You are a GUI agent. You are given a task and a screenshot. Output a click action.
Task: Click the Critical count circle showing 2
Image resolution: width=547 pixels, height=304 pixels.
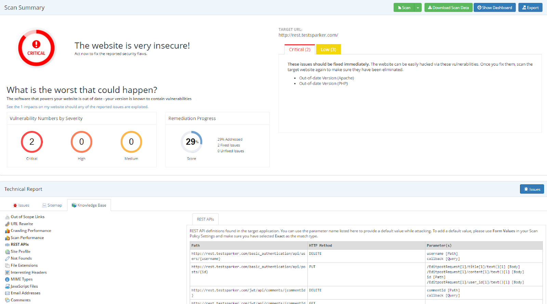32,142
